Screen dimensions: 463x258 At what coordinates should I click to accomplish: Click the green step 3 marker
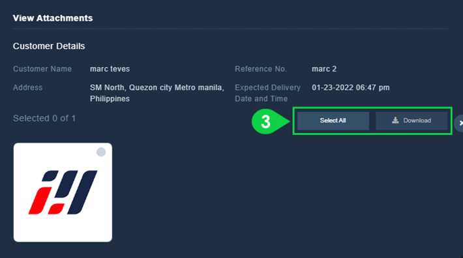[x=270, y=121]
